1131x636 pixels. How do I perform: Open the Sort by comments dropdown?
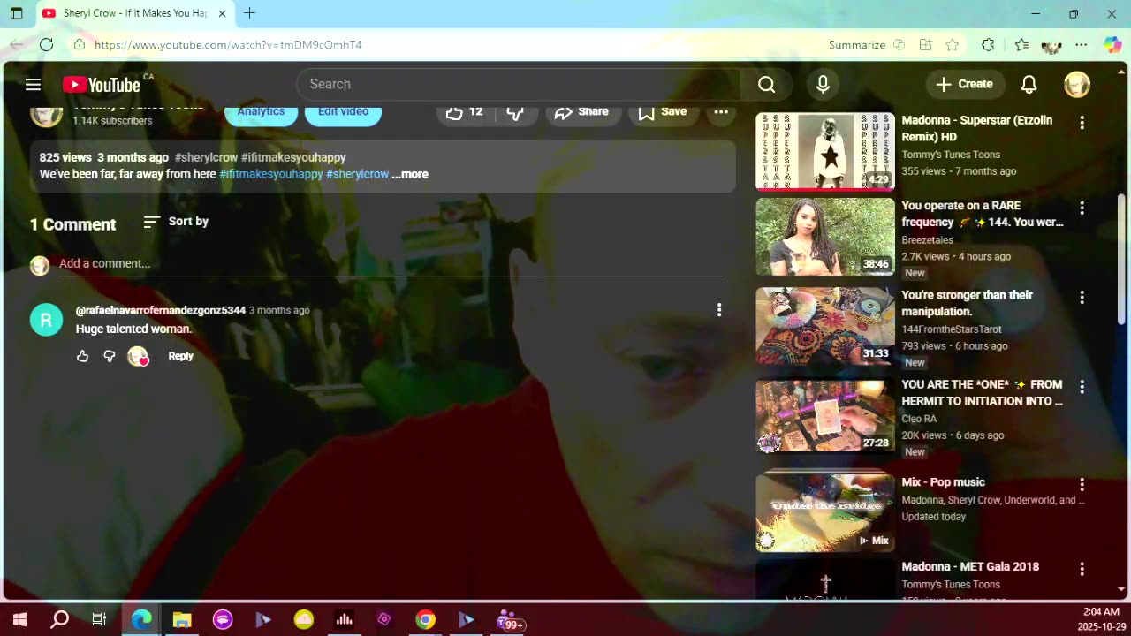(176, 222)
